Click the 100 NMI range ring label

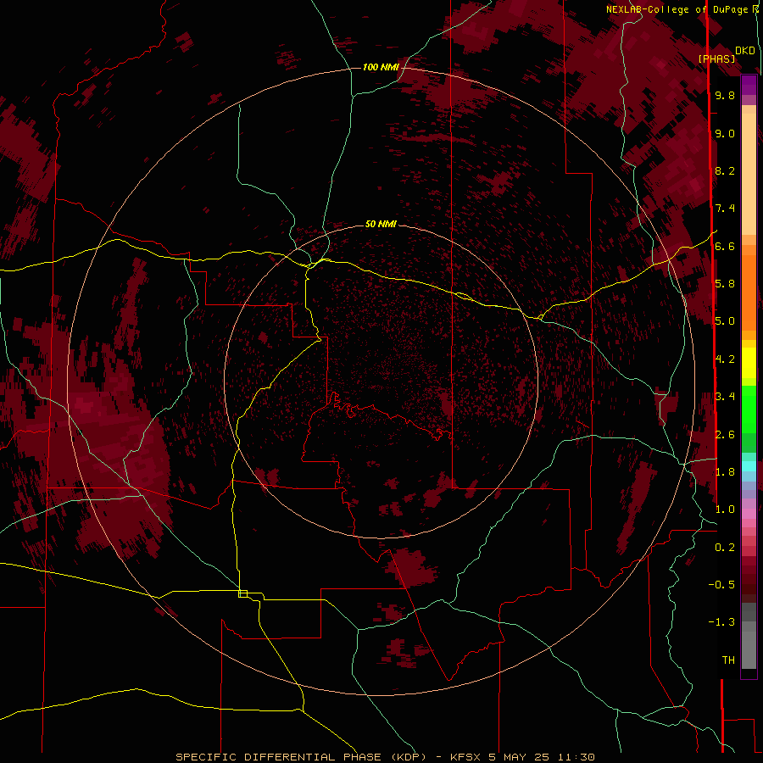point(381,67)
